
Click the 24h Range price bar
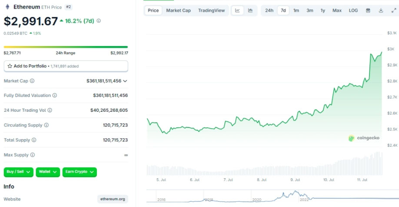coord(66,47)
